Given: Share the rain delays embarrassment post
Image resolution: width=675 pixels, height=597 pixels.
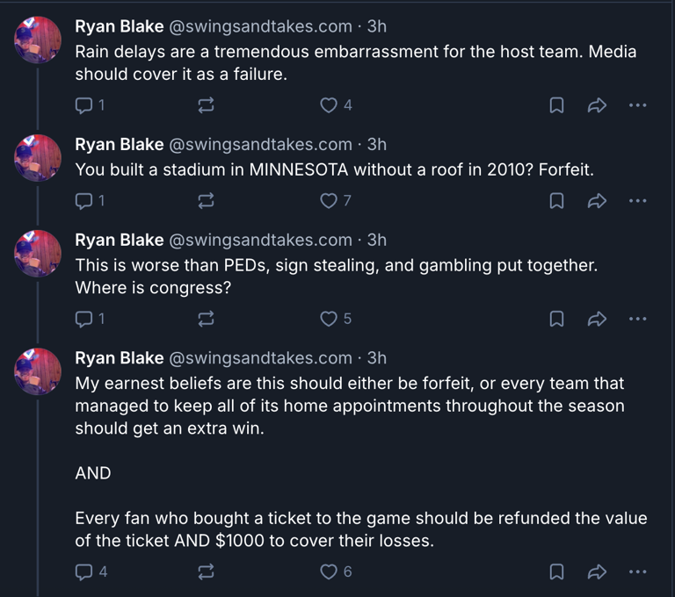Looking at the screenshot, I should point(597,105).
